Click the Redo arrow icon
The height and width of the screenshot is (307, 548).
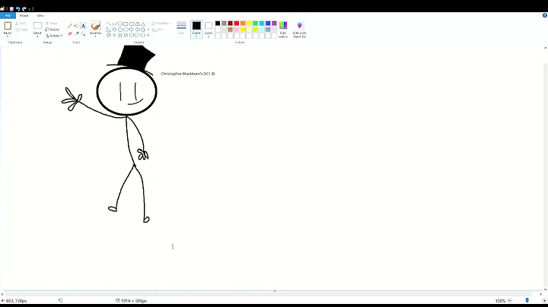24,8
